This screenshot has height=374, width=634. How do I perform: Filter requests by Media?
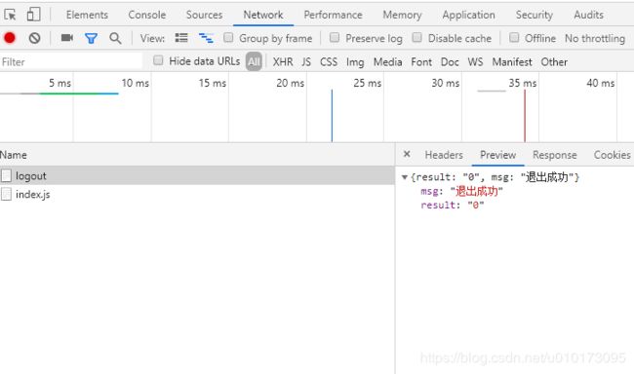click(387, 61)
